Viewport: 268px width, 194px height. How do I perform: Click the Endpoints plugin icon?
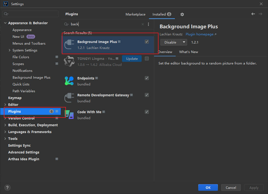pyautogui.click(x=69, y=81)
